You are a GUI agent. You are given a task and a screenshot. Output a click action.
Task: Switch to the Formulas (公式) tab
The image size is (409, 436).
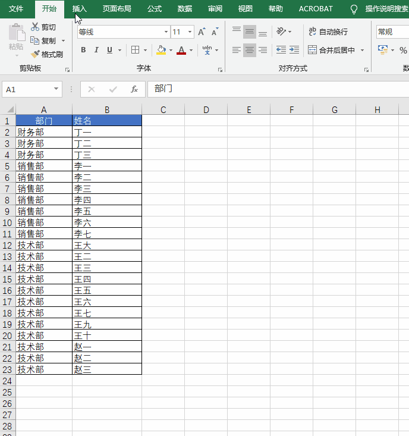tap(155, 9)
